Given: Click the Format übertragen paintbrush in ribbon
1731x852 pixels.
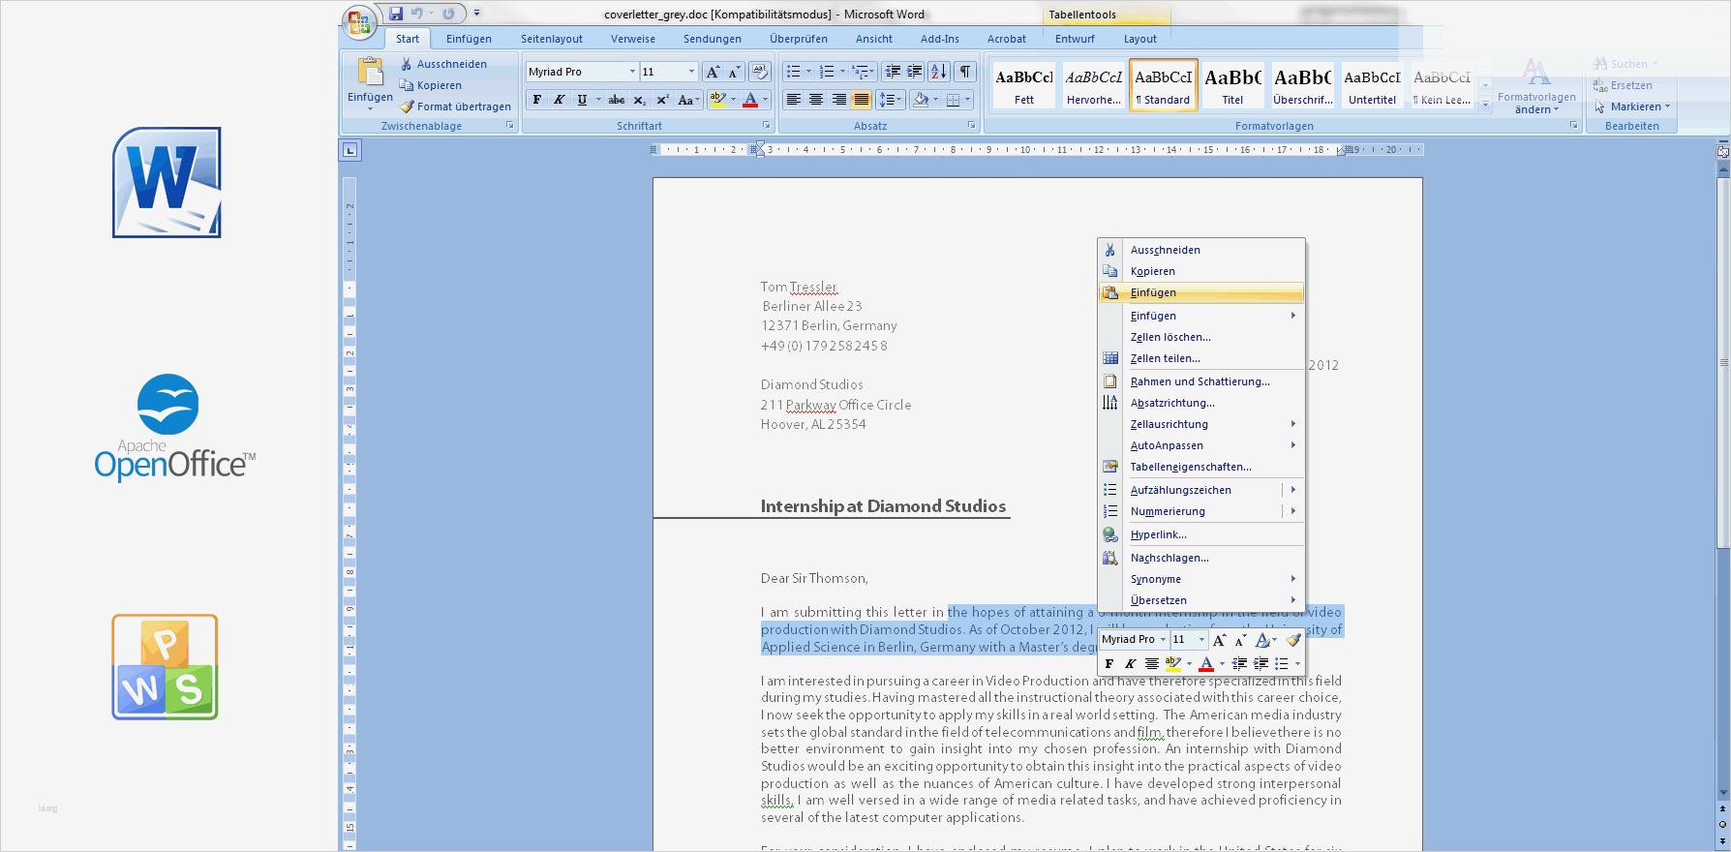Looking at the screenshot, I should [x=455, y=106].
